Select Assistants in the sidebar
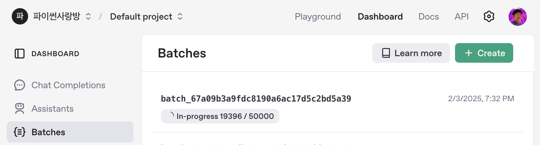 53,109
